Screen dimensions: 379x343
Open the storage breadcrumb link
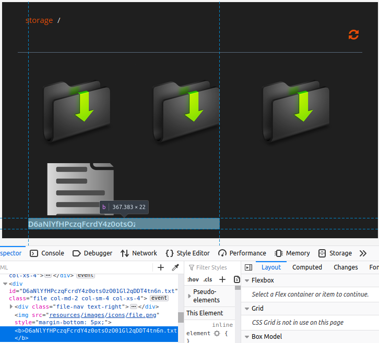click(x=39, y=20)
